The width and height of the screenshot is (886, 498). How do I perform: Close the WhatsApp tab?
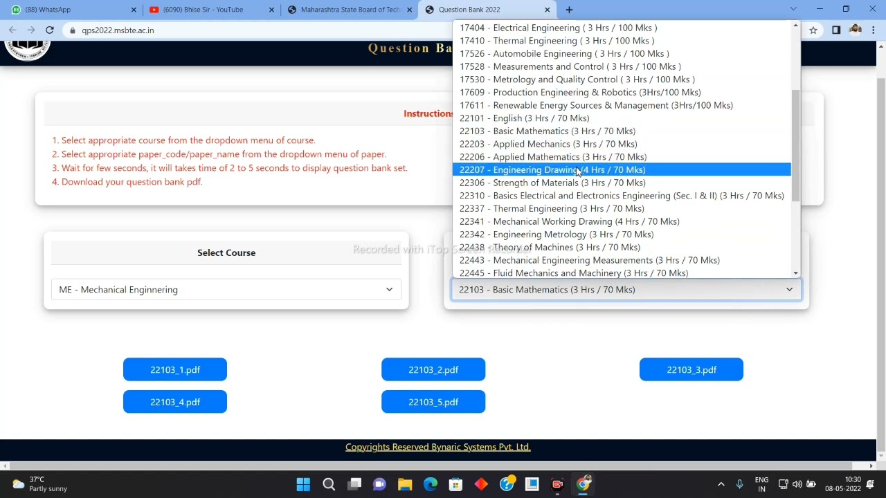point(134,10)
